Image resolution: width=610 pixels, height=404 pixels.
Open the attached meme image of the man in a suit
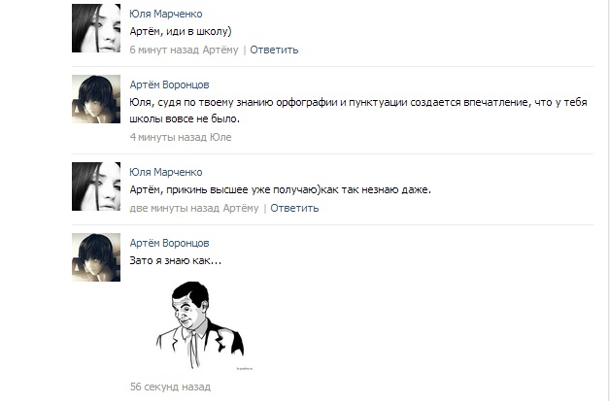coord(201,326)
